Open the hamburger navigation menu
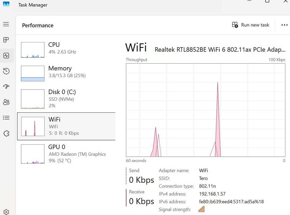The height and width of the screenshot is (215, 290). [6, 24]
